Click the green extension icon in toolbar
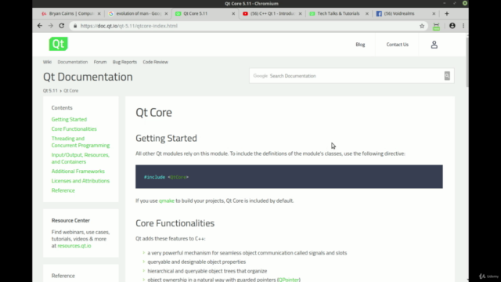 coord(436,27)
